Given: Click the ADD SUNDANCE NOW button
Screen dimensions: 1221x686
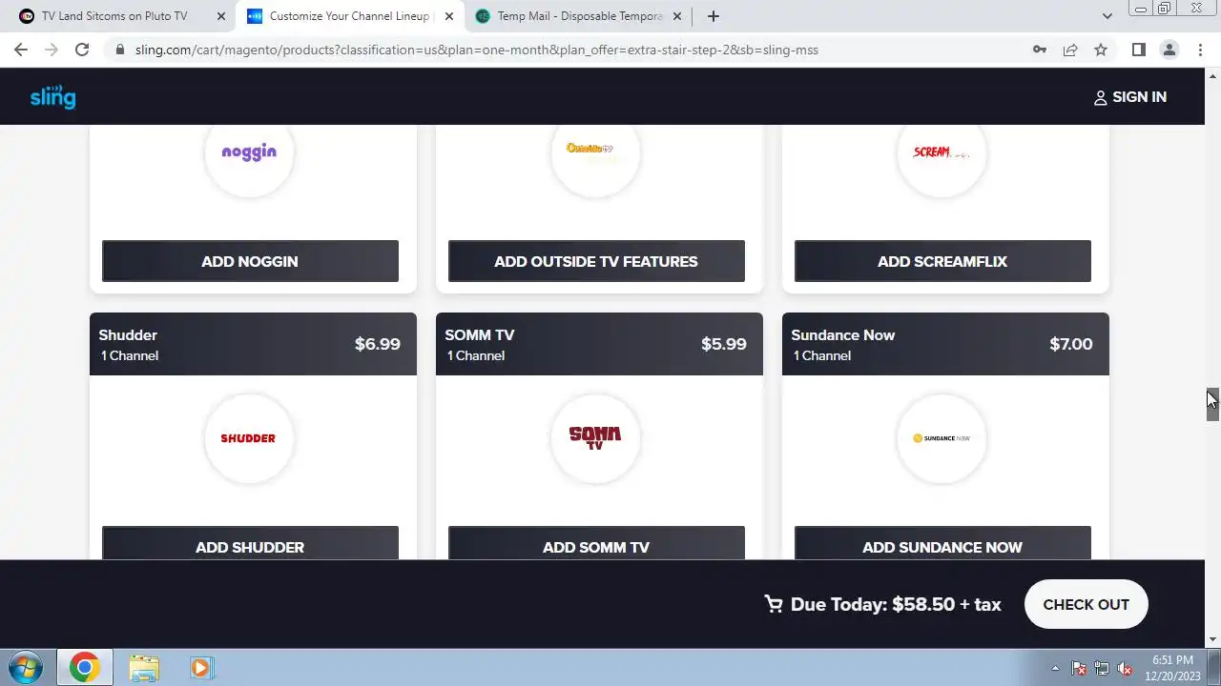Looking at the screenshot, I should point(942,543).
